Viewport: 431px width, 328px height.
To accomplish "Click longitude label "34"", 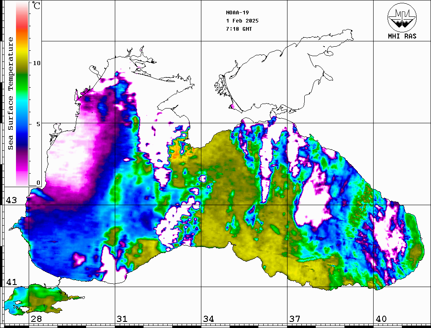I will coord(208,319).
